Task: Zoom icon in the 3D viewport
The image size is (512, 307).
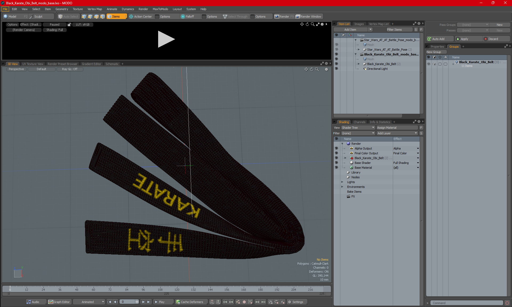Action: click(317, 69)
